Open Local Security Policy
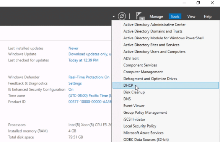This screenshot has height=142, width=220. coord(166,126)
